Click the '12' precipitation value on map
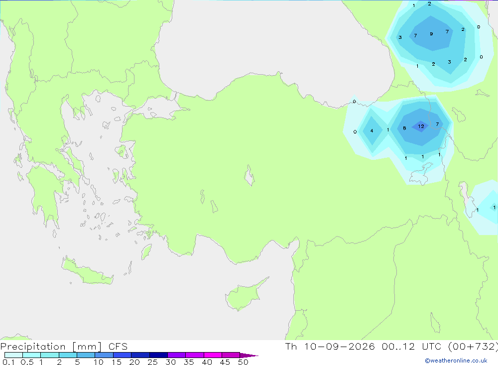Screen dimensions: 498x365 421,126
